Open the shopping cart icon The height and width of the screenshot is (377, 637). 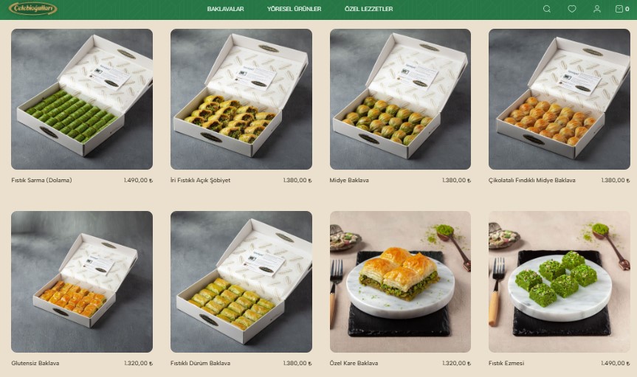[x=622, y=9]
